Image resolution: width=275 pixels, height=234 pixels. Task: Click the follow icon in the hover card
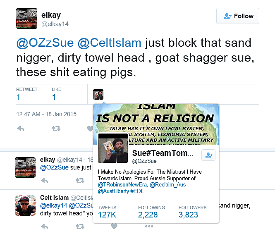click(x=208, y=155)
